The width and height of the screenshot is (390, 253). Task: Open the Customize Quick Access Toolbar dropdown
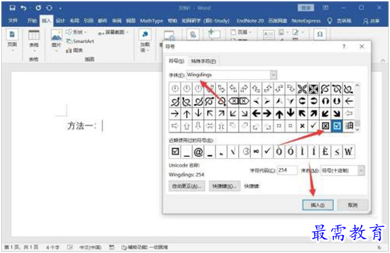[61, 8]
